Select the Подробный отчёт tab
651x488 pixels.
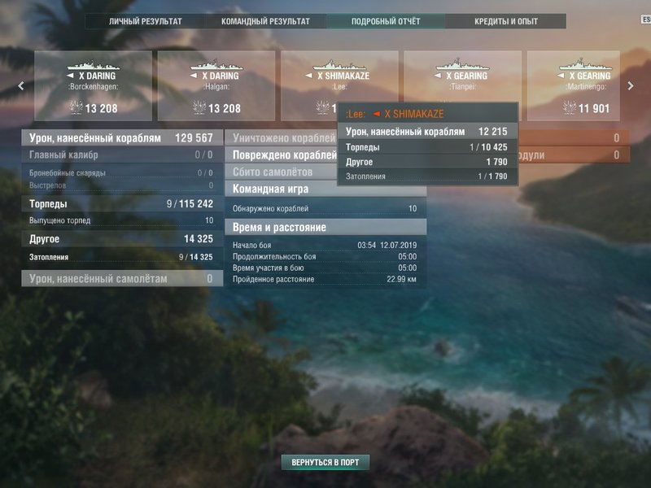(386, 21)
